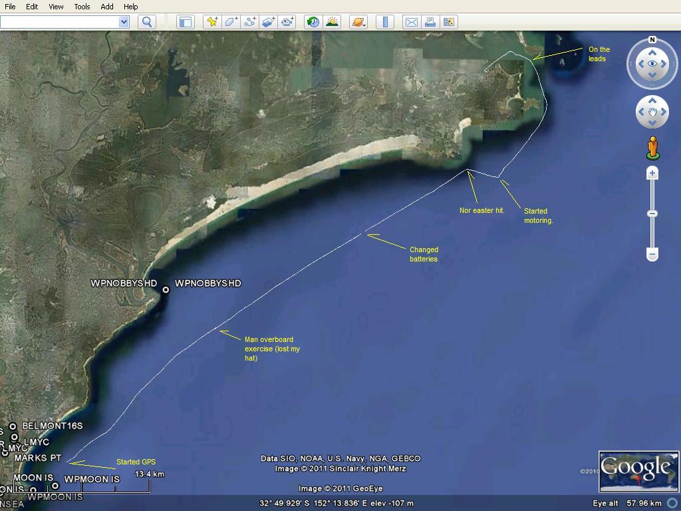This screenshot has height=511, width=681.
Task: Select the Add Path tool
Action: tap(250, 22)
